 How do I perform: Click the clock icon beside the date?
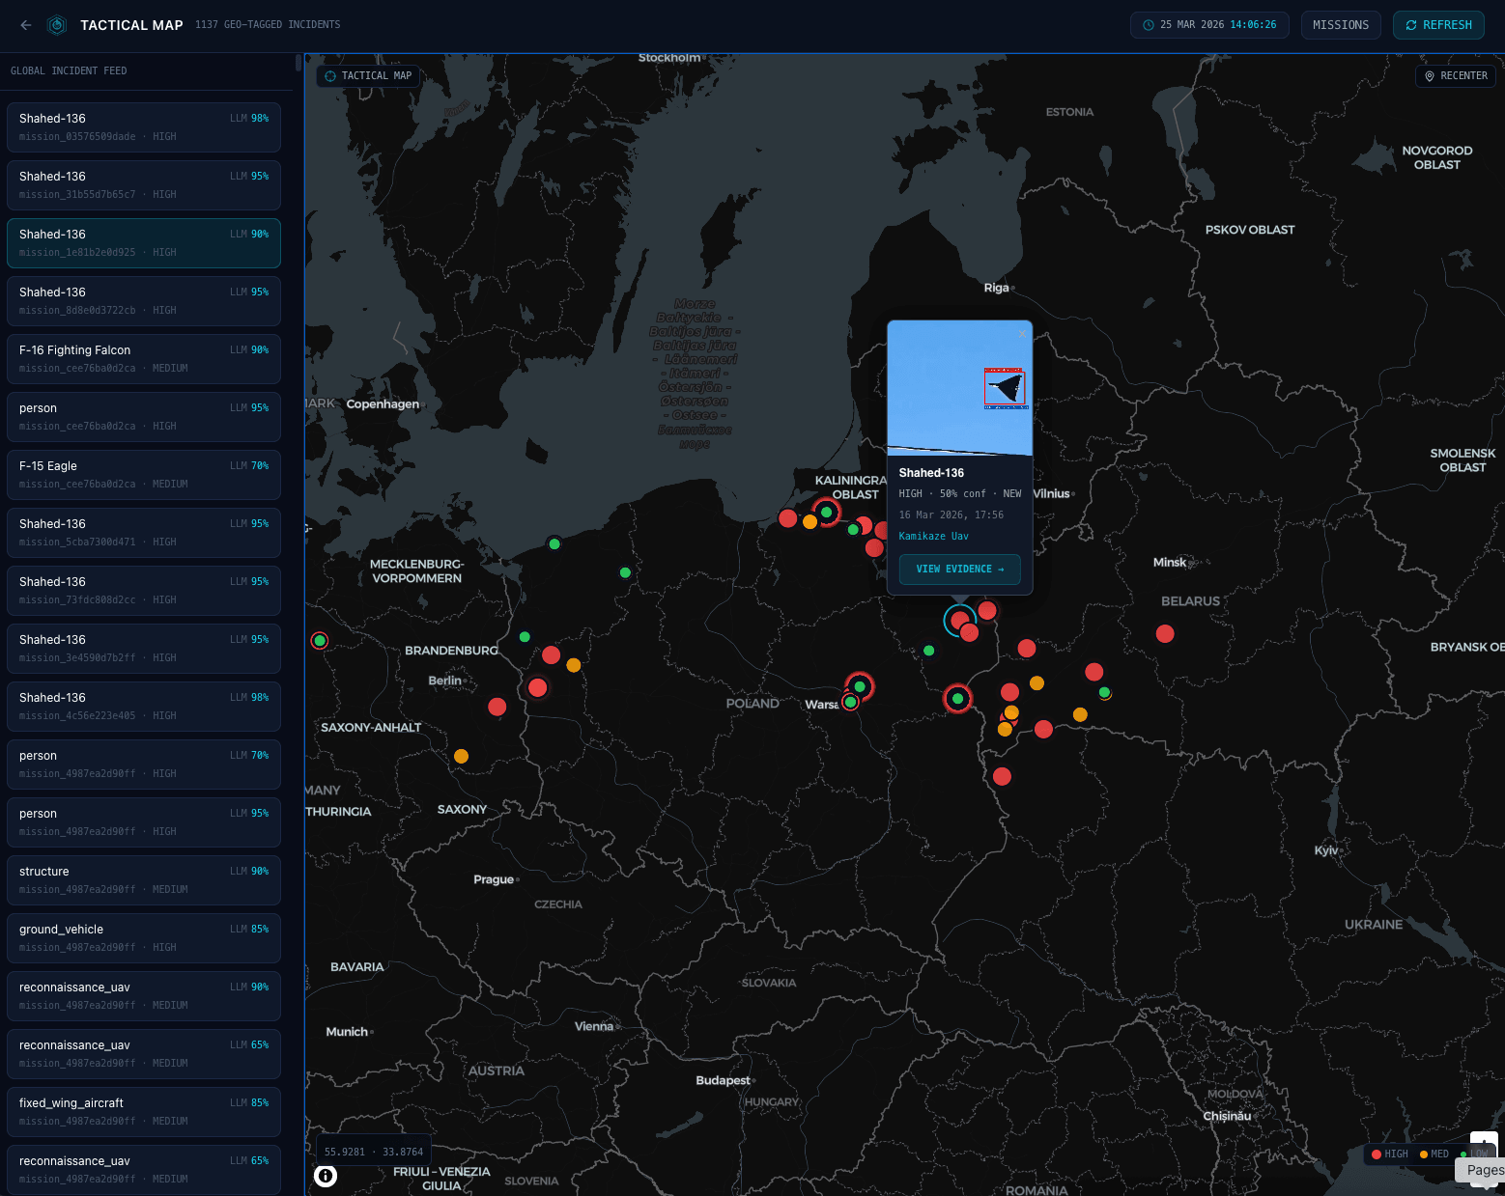(x=1149, y=25)
